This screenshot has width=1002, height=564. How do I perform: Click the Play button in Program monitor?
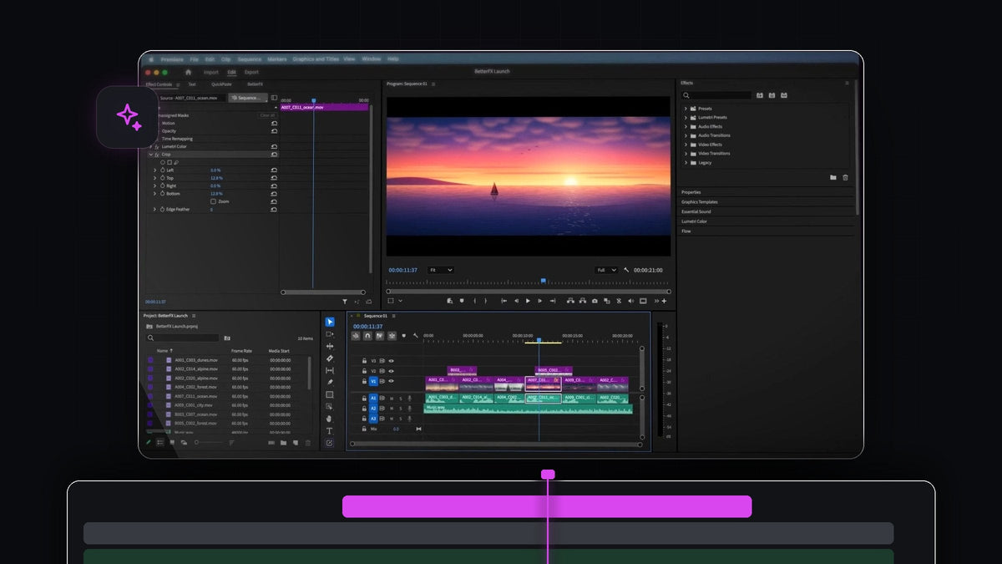pyautogui.click(x=528, y=301)
